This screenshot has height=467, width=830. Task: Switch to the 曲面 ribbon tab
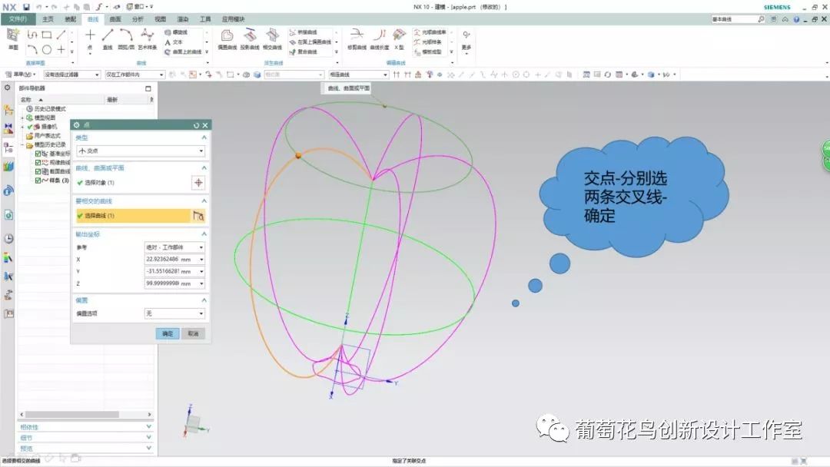coord(115,19)
